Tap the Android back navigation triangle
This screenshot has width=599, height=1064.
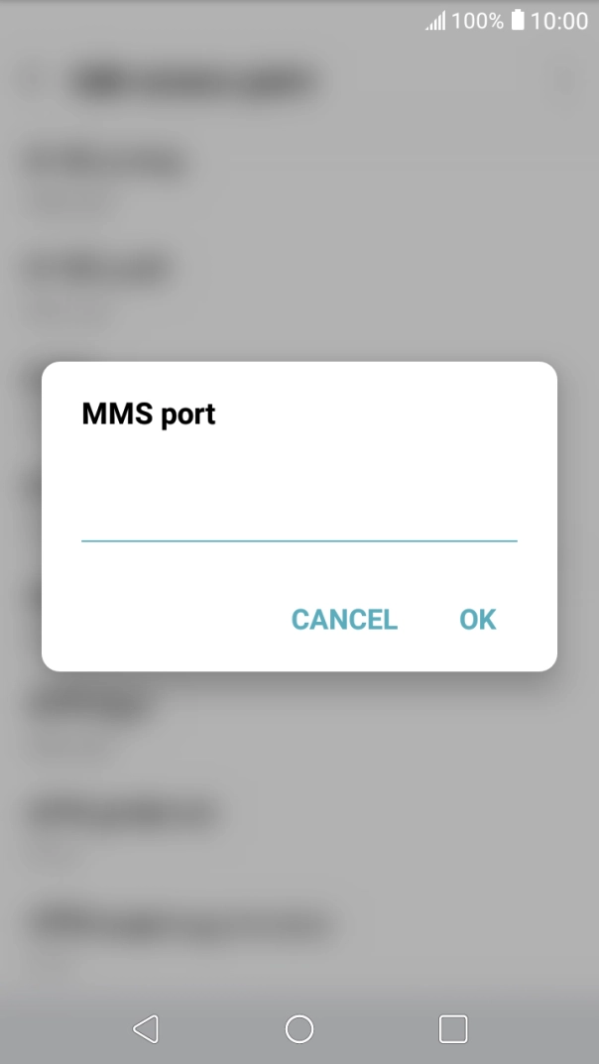[146, 1028]
